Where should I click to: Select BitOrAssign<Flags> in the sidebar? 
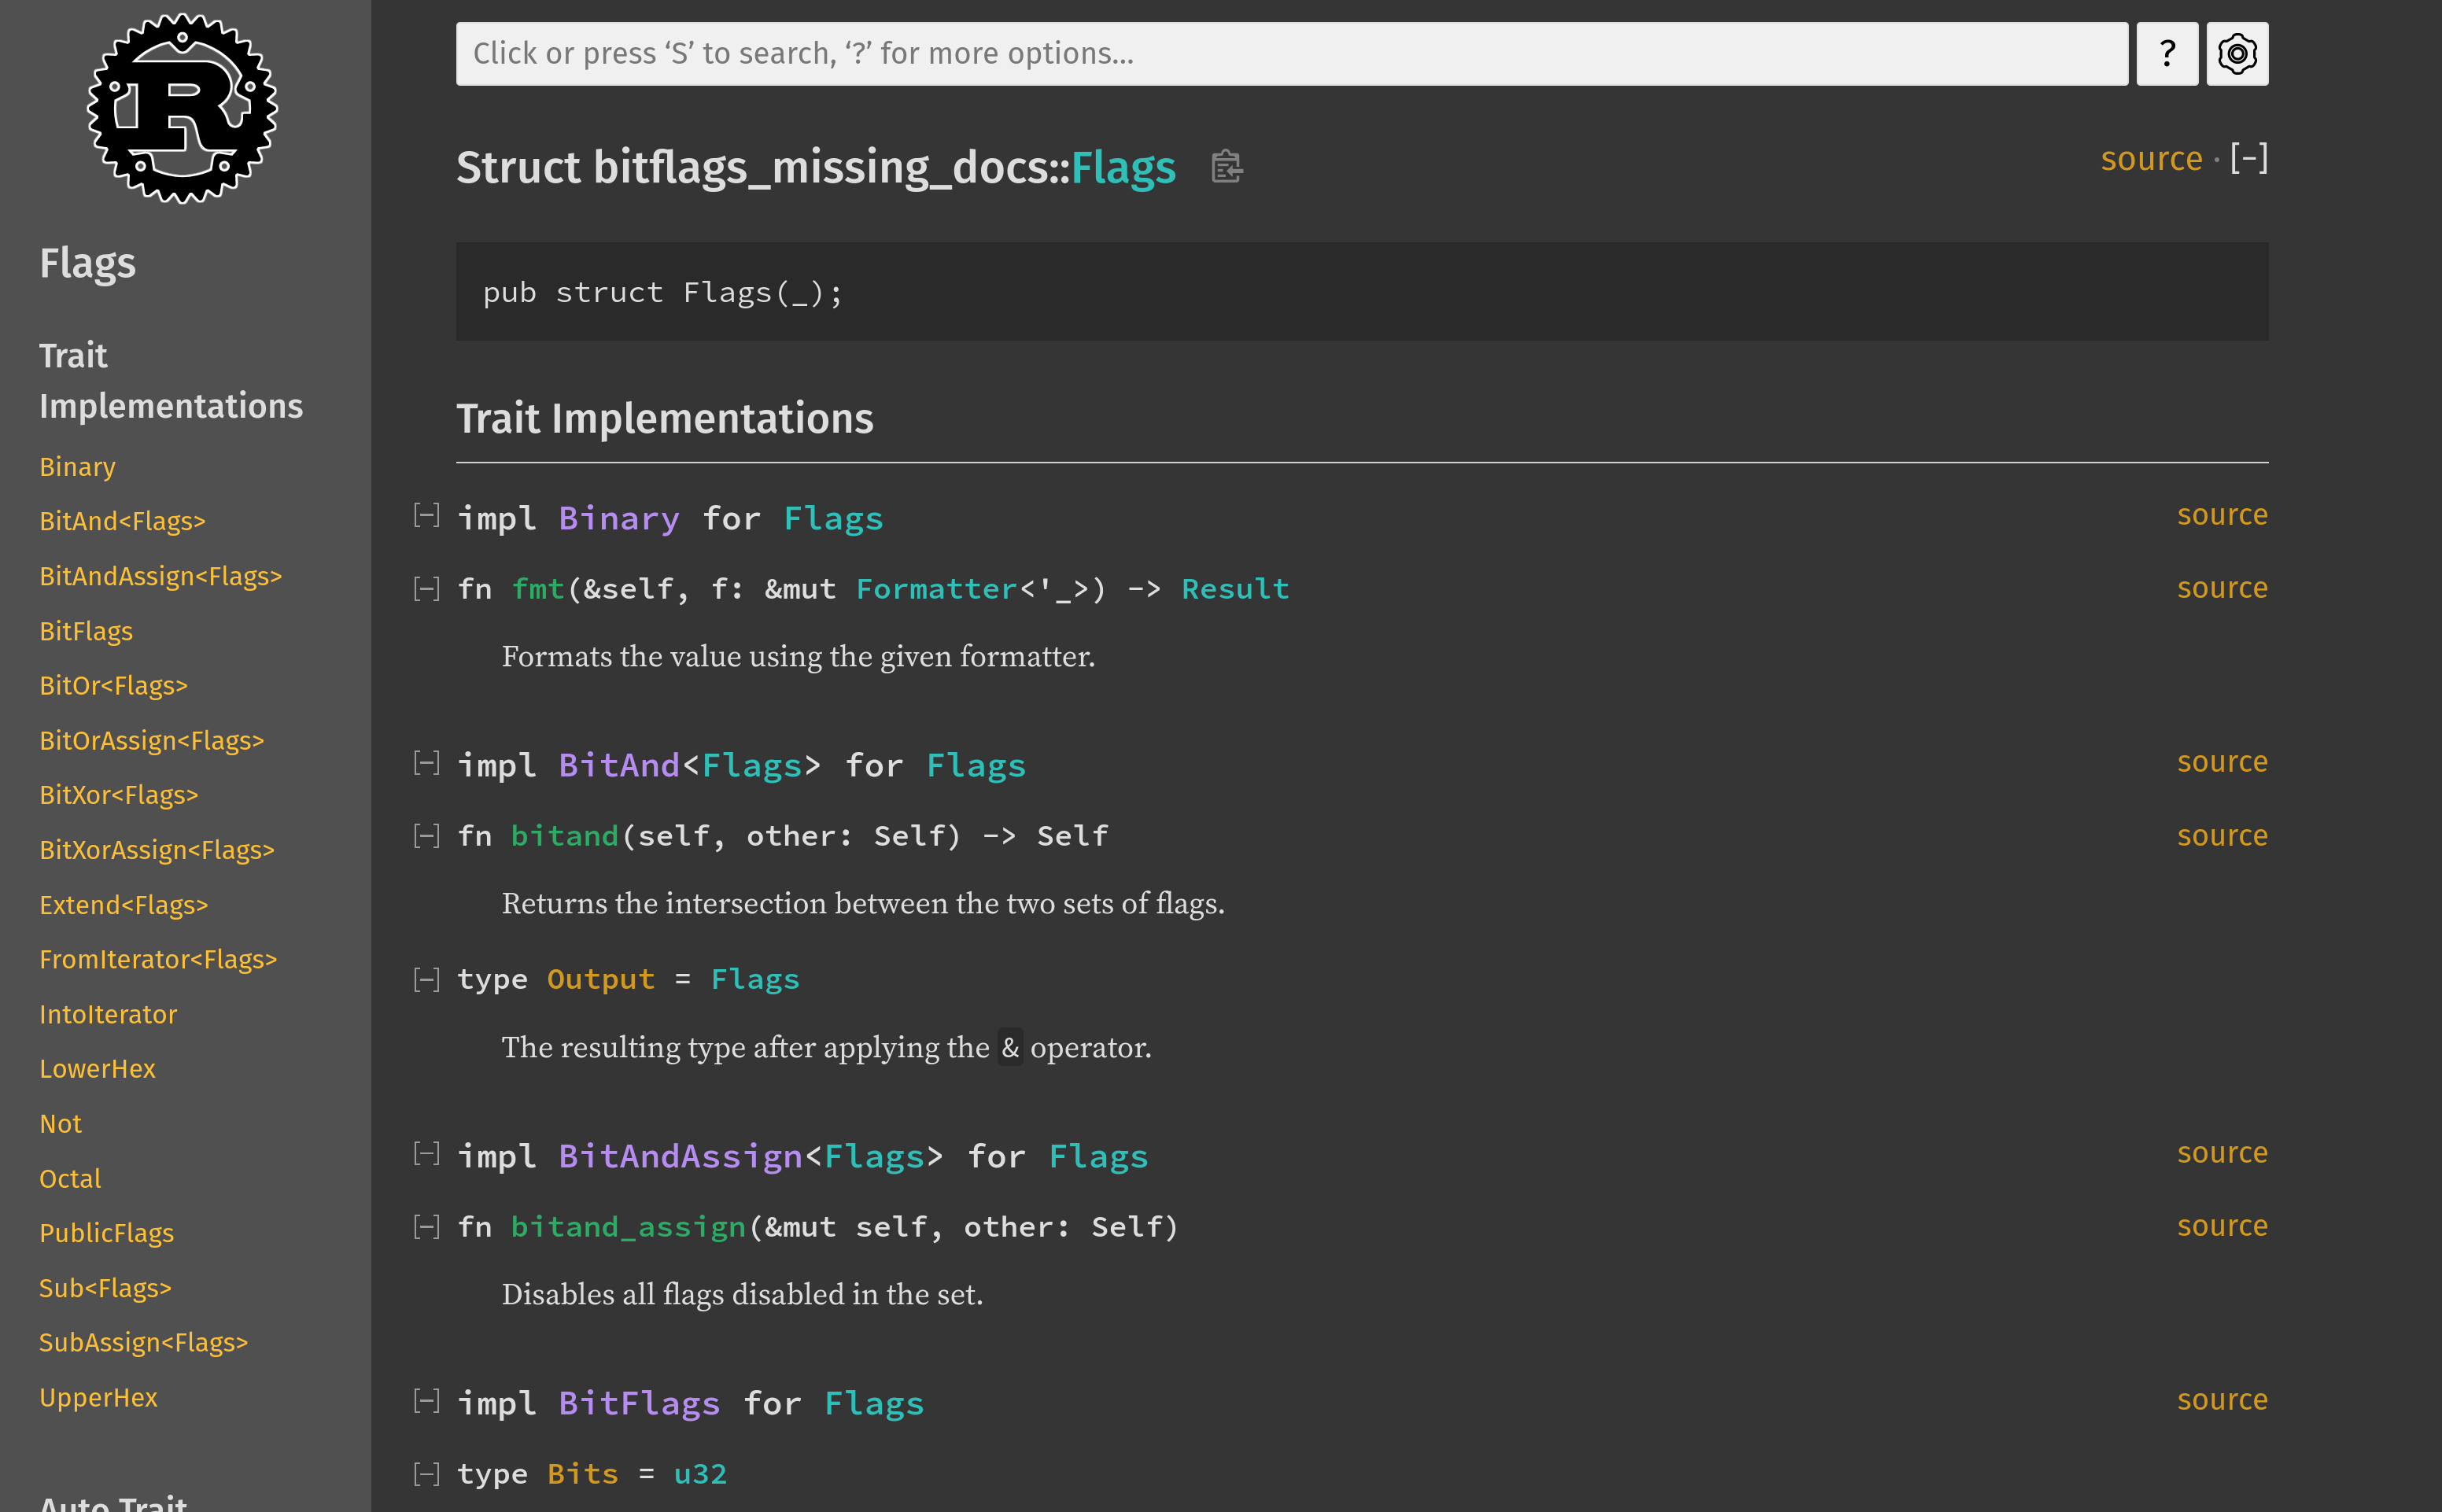tap(151, 740)
